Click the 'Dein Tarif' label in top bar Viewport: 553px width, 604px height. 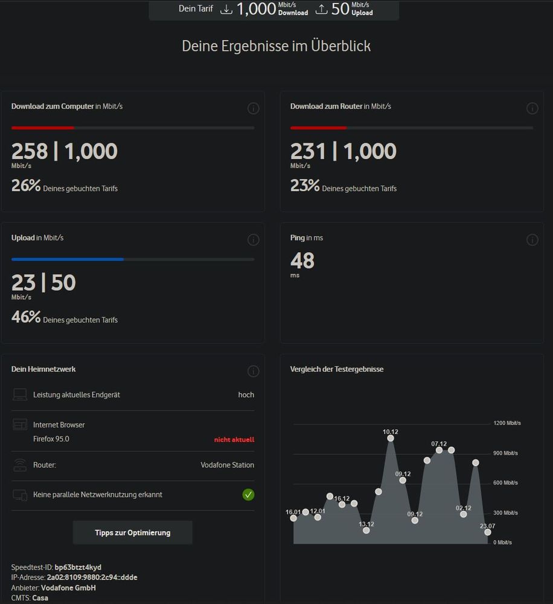pyautogui.click(x=196, y=8)
